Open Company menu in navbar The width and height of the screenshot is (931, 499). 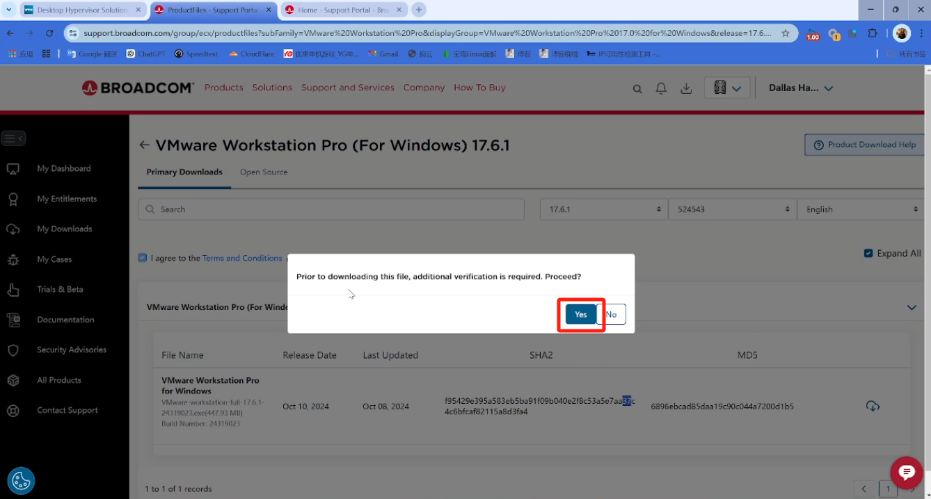tap(424, 88)
